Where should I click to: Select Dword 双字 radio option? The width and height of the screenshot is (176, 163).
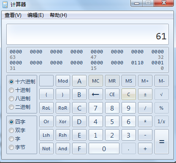coord(17,130)
